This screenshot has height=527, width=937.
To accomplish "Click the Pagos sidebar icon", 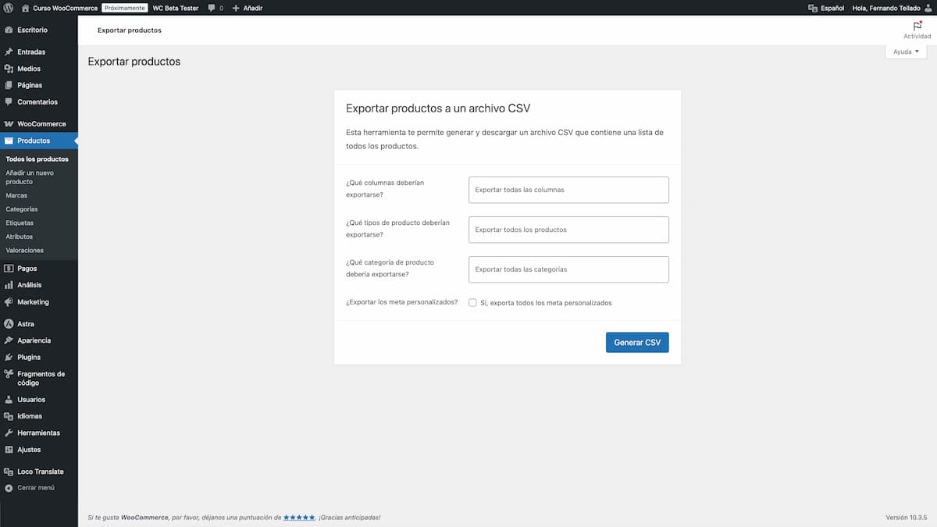I will pyautogui.click(x=8, y=268).
